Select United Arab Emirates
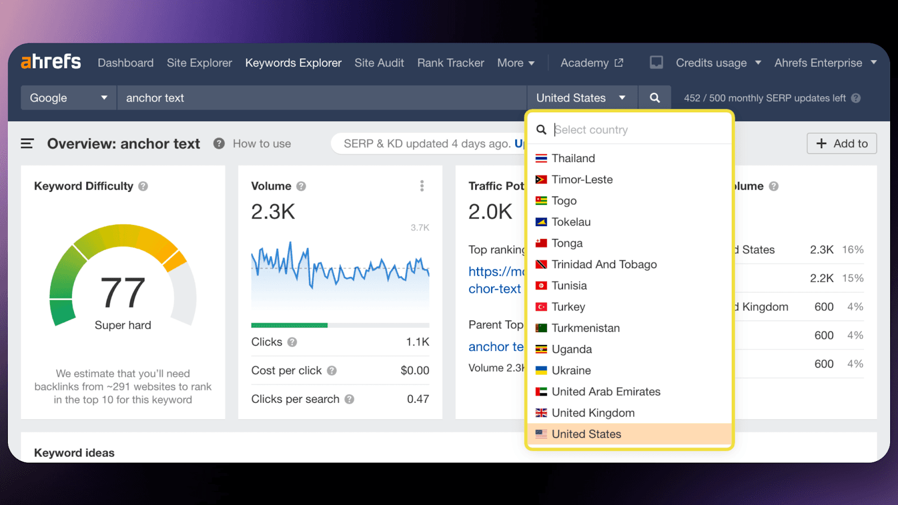The image size is (898, 505). point(630,392)
